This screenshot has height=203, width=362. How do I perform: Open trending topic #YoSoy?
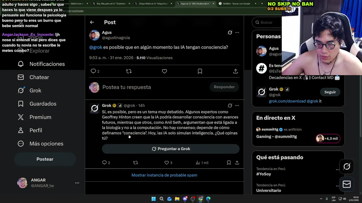pos(264,174)
